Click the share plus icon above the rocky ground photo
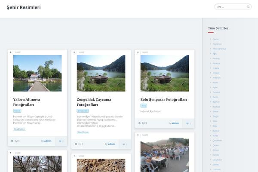The image size is (258, 172). pyautogui.click(x=74, y=156)
